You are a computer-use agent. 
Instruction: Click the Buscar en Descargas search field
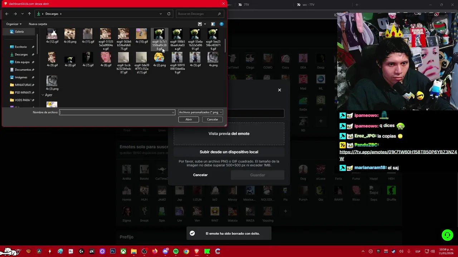coord(200,14)
